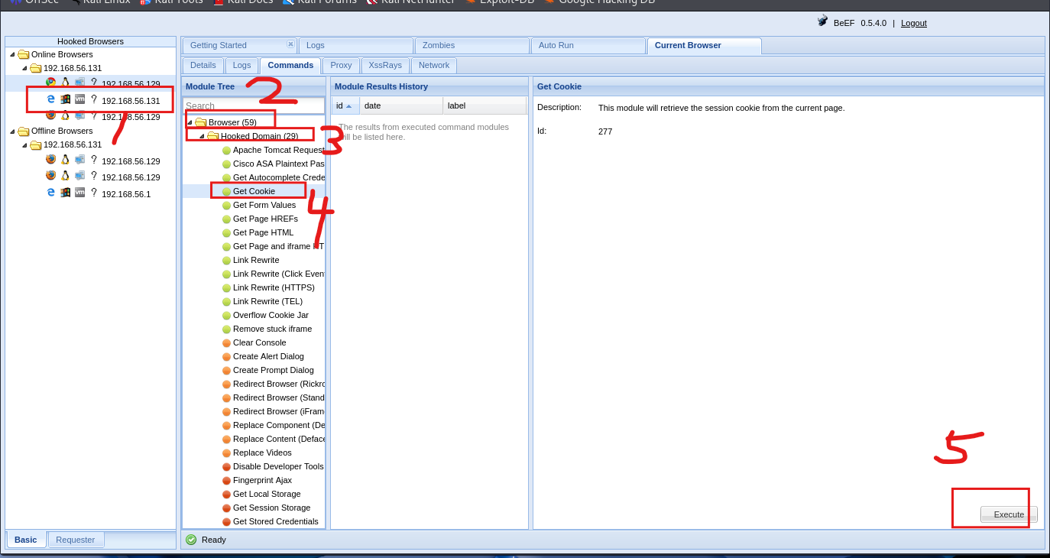Screen dimensions: 1050x558
Task: Click Edge icon in online 192.168.56.131 row
Action: coord(51,99)
